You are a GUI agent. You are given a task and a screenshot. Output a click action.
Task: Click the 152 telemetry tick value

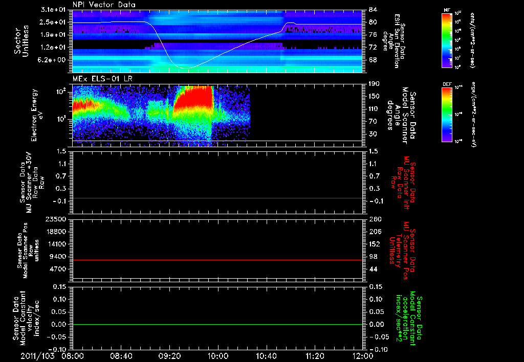pos(375,244)
